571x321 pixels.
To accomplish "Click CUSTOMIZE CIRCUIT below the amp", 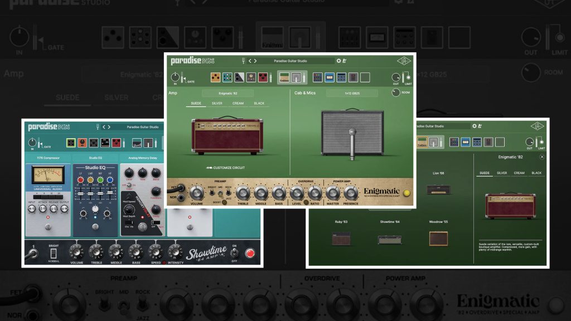I will 225,168.
